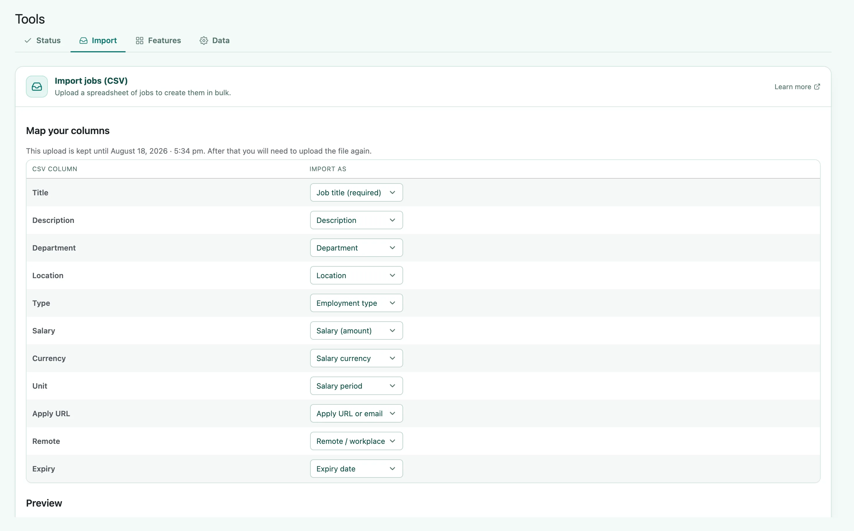The height and width of the screenshot is (531, 854).
Task: Open the Remote / workplace dropdown
Action: tap(356, 441)
